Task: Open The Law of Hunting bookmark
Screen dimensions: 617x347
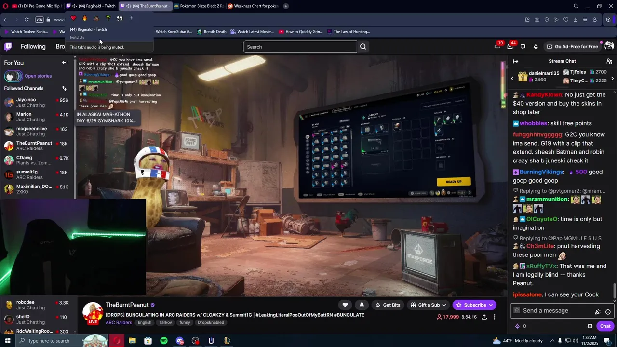Action: (x=348, y=32)
